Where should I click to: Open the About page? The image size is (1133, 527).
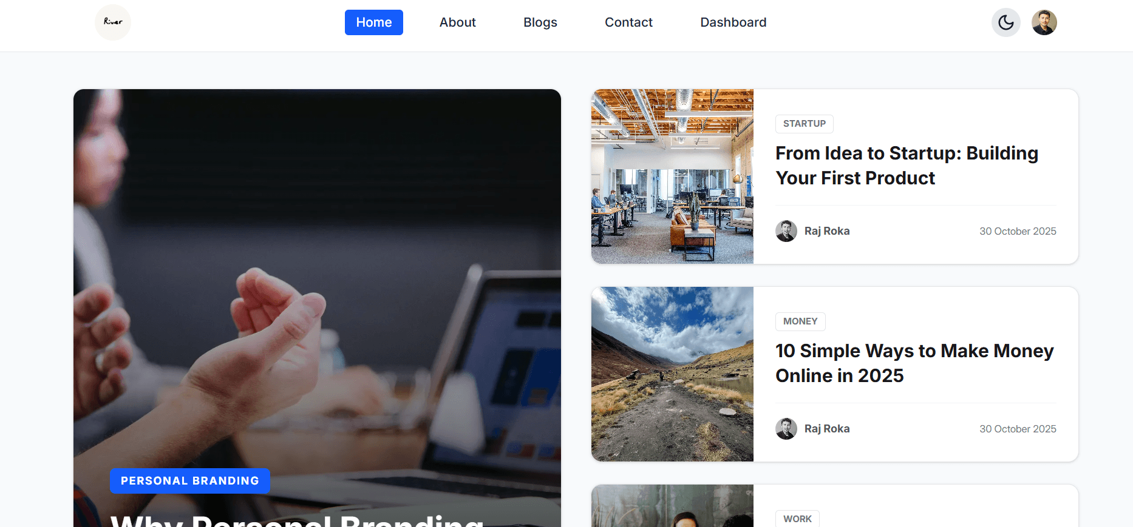[x=458, y=22]
